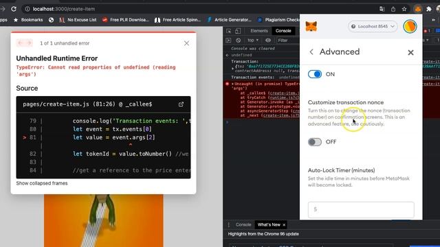Open the drawer three-dots menu in DevTools
The height and width of the screenshot is (247, 440).
click(229, 225)
